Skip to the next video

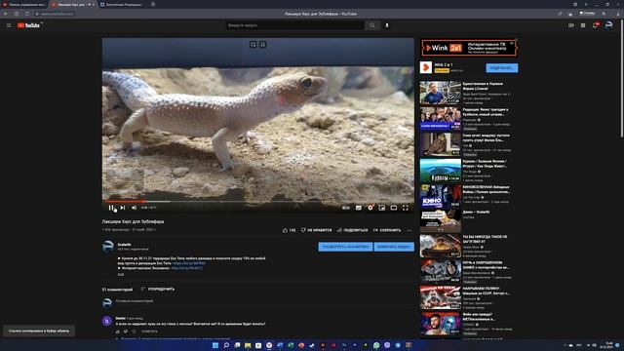coord(123,208)
